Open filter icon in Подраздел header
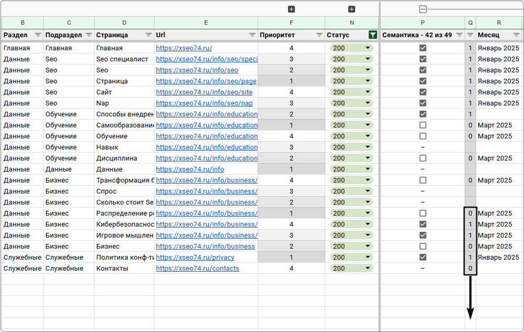Image resolution: width=524 pixels, height=332 pixels. click(x=89, y=35)
